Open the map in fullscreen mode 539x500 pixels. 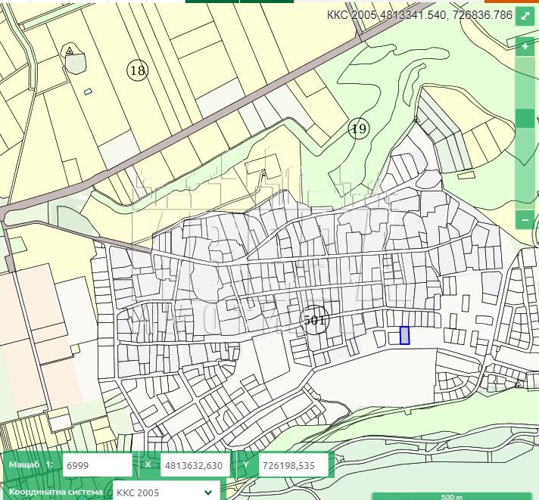click(525, 16)
